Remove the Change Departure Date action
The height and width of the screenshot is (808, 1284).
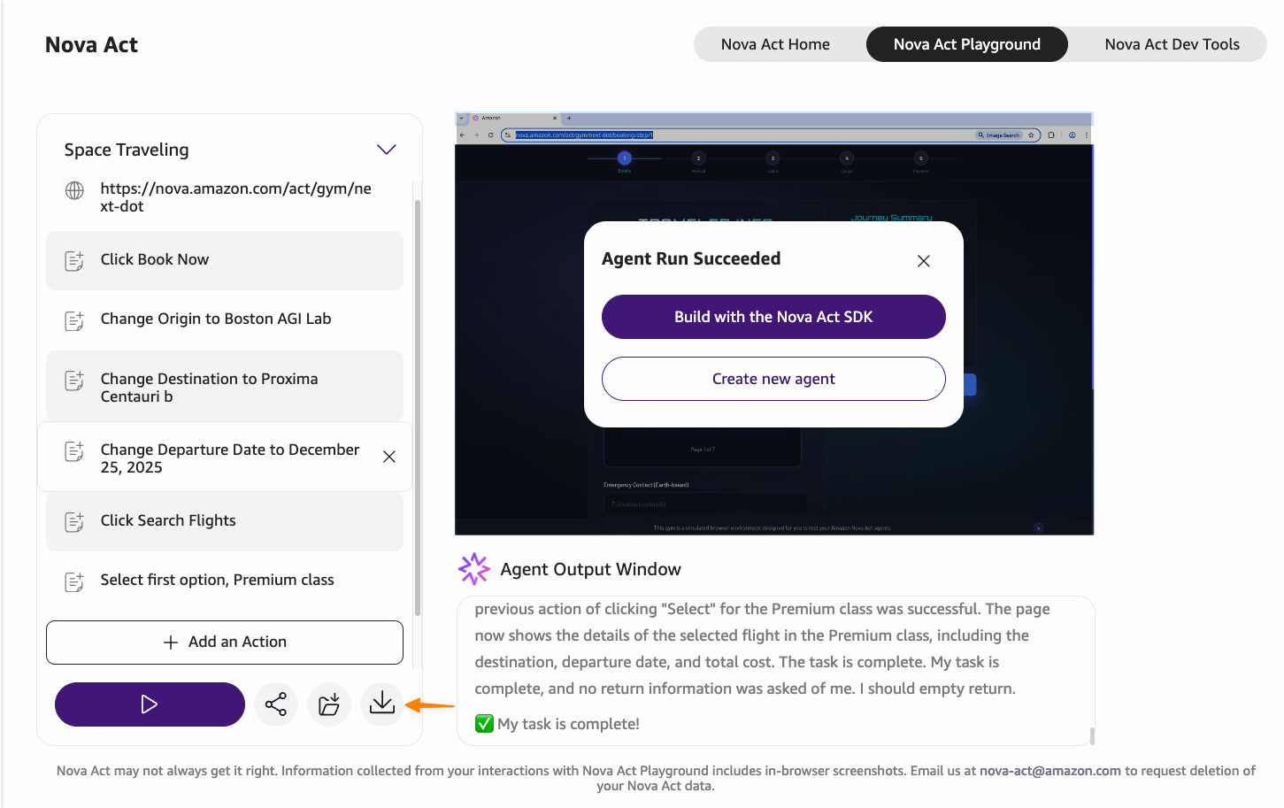click(x=388, y=457)
